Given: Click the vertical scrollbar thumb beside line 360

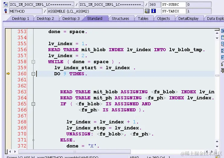Looking at the screenshot, I should click(x=217, y=75).
